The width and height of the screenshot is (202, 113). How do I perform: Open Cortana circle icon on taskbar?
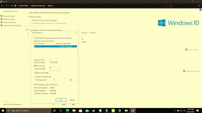click(x=54, y=110)
